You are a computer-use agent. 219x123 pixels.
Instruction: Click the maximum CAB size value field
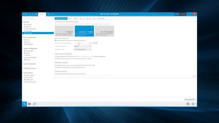pos(90,43)
